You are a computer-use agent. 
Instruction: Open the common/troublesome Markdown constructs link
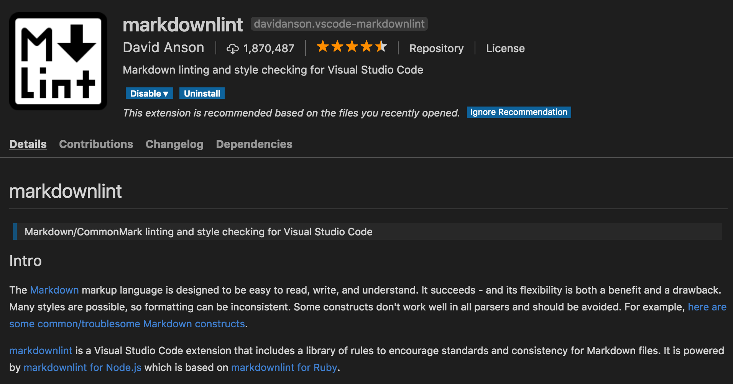click(x=127, y=324)
